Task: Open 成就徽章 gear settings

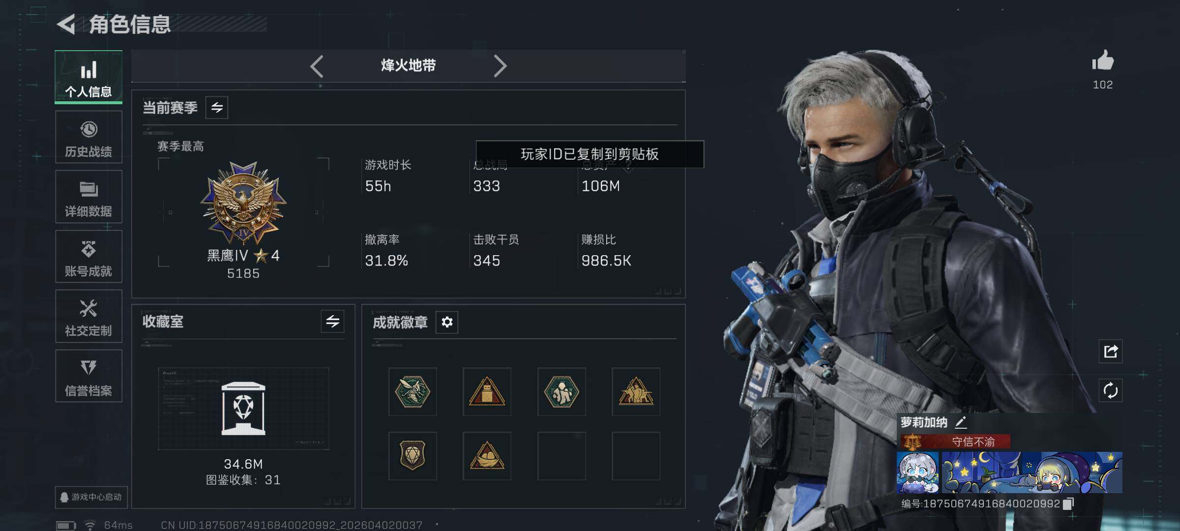Action: click(447, 322)
